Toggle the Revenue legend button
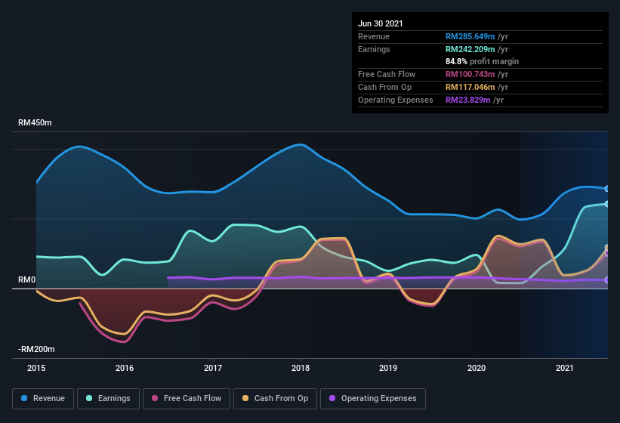 coord(43,398)
